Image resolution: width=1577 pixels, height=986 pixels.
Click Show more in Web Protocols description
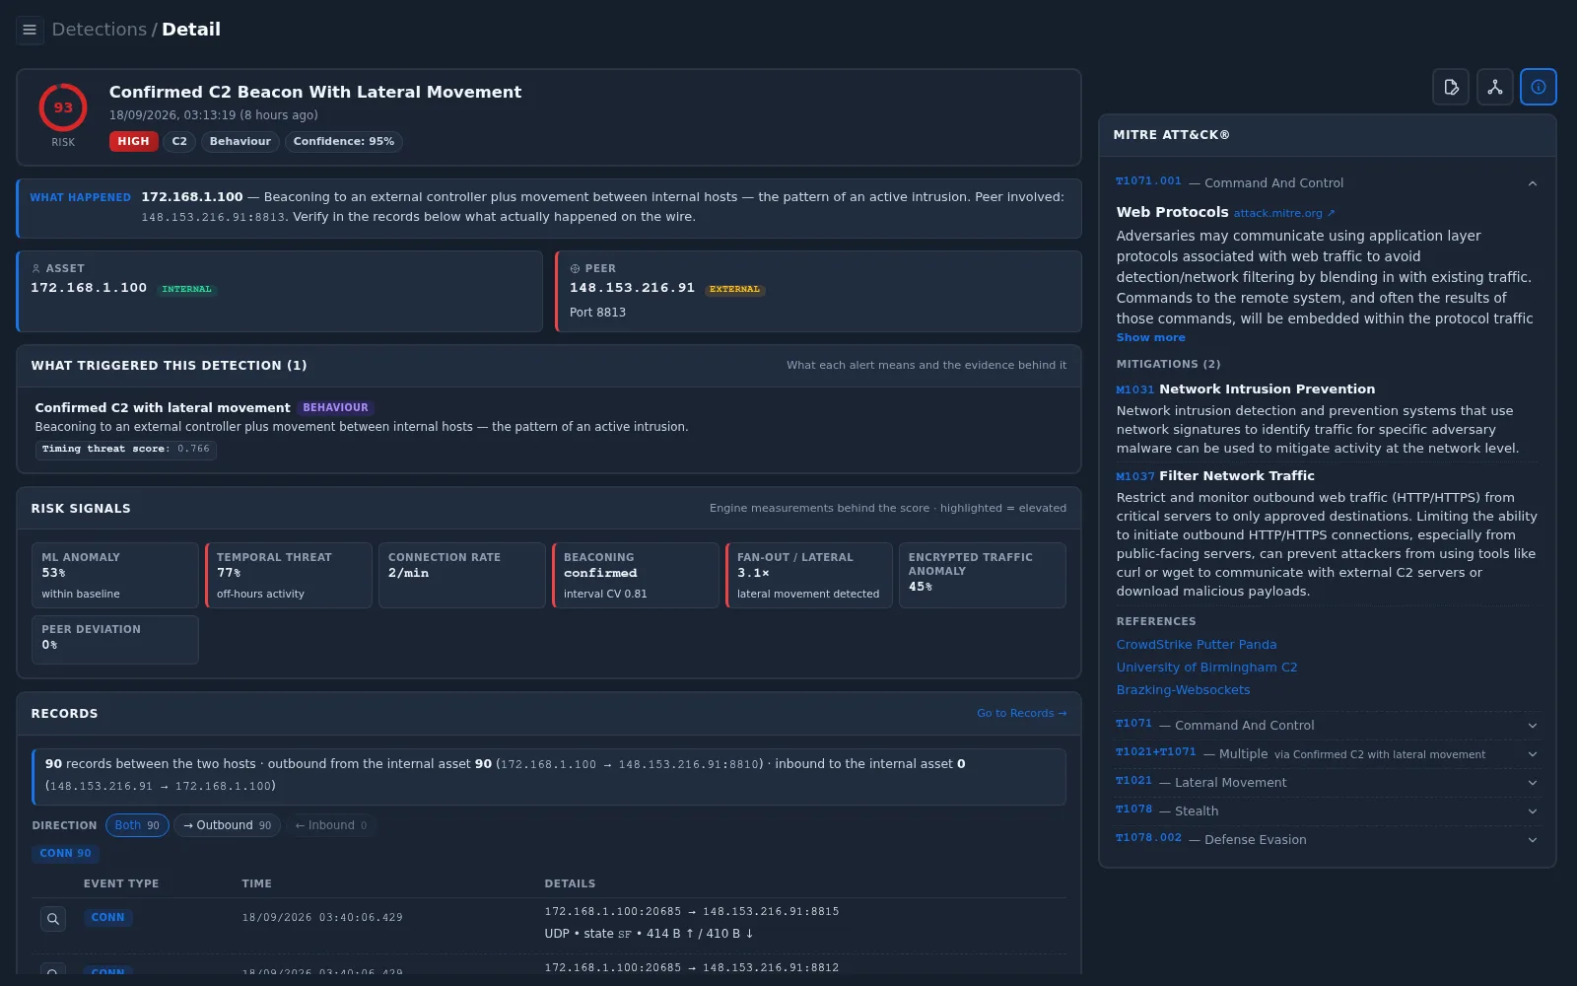[1150, 337]
